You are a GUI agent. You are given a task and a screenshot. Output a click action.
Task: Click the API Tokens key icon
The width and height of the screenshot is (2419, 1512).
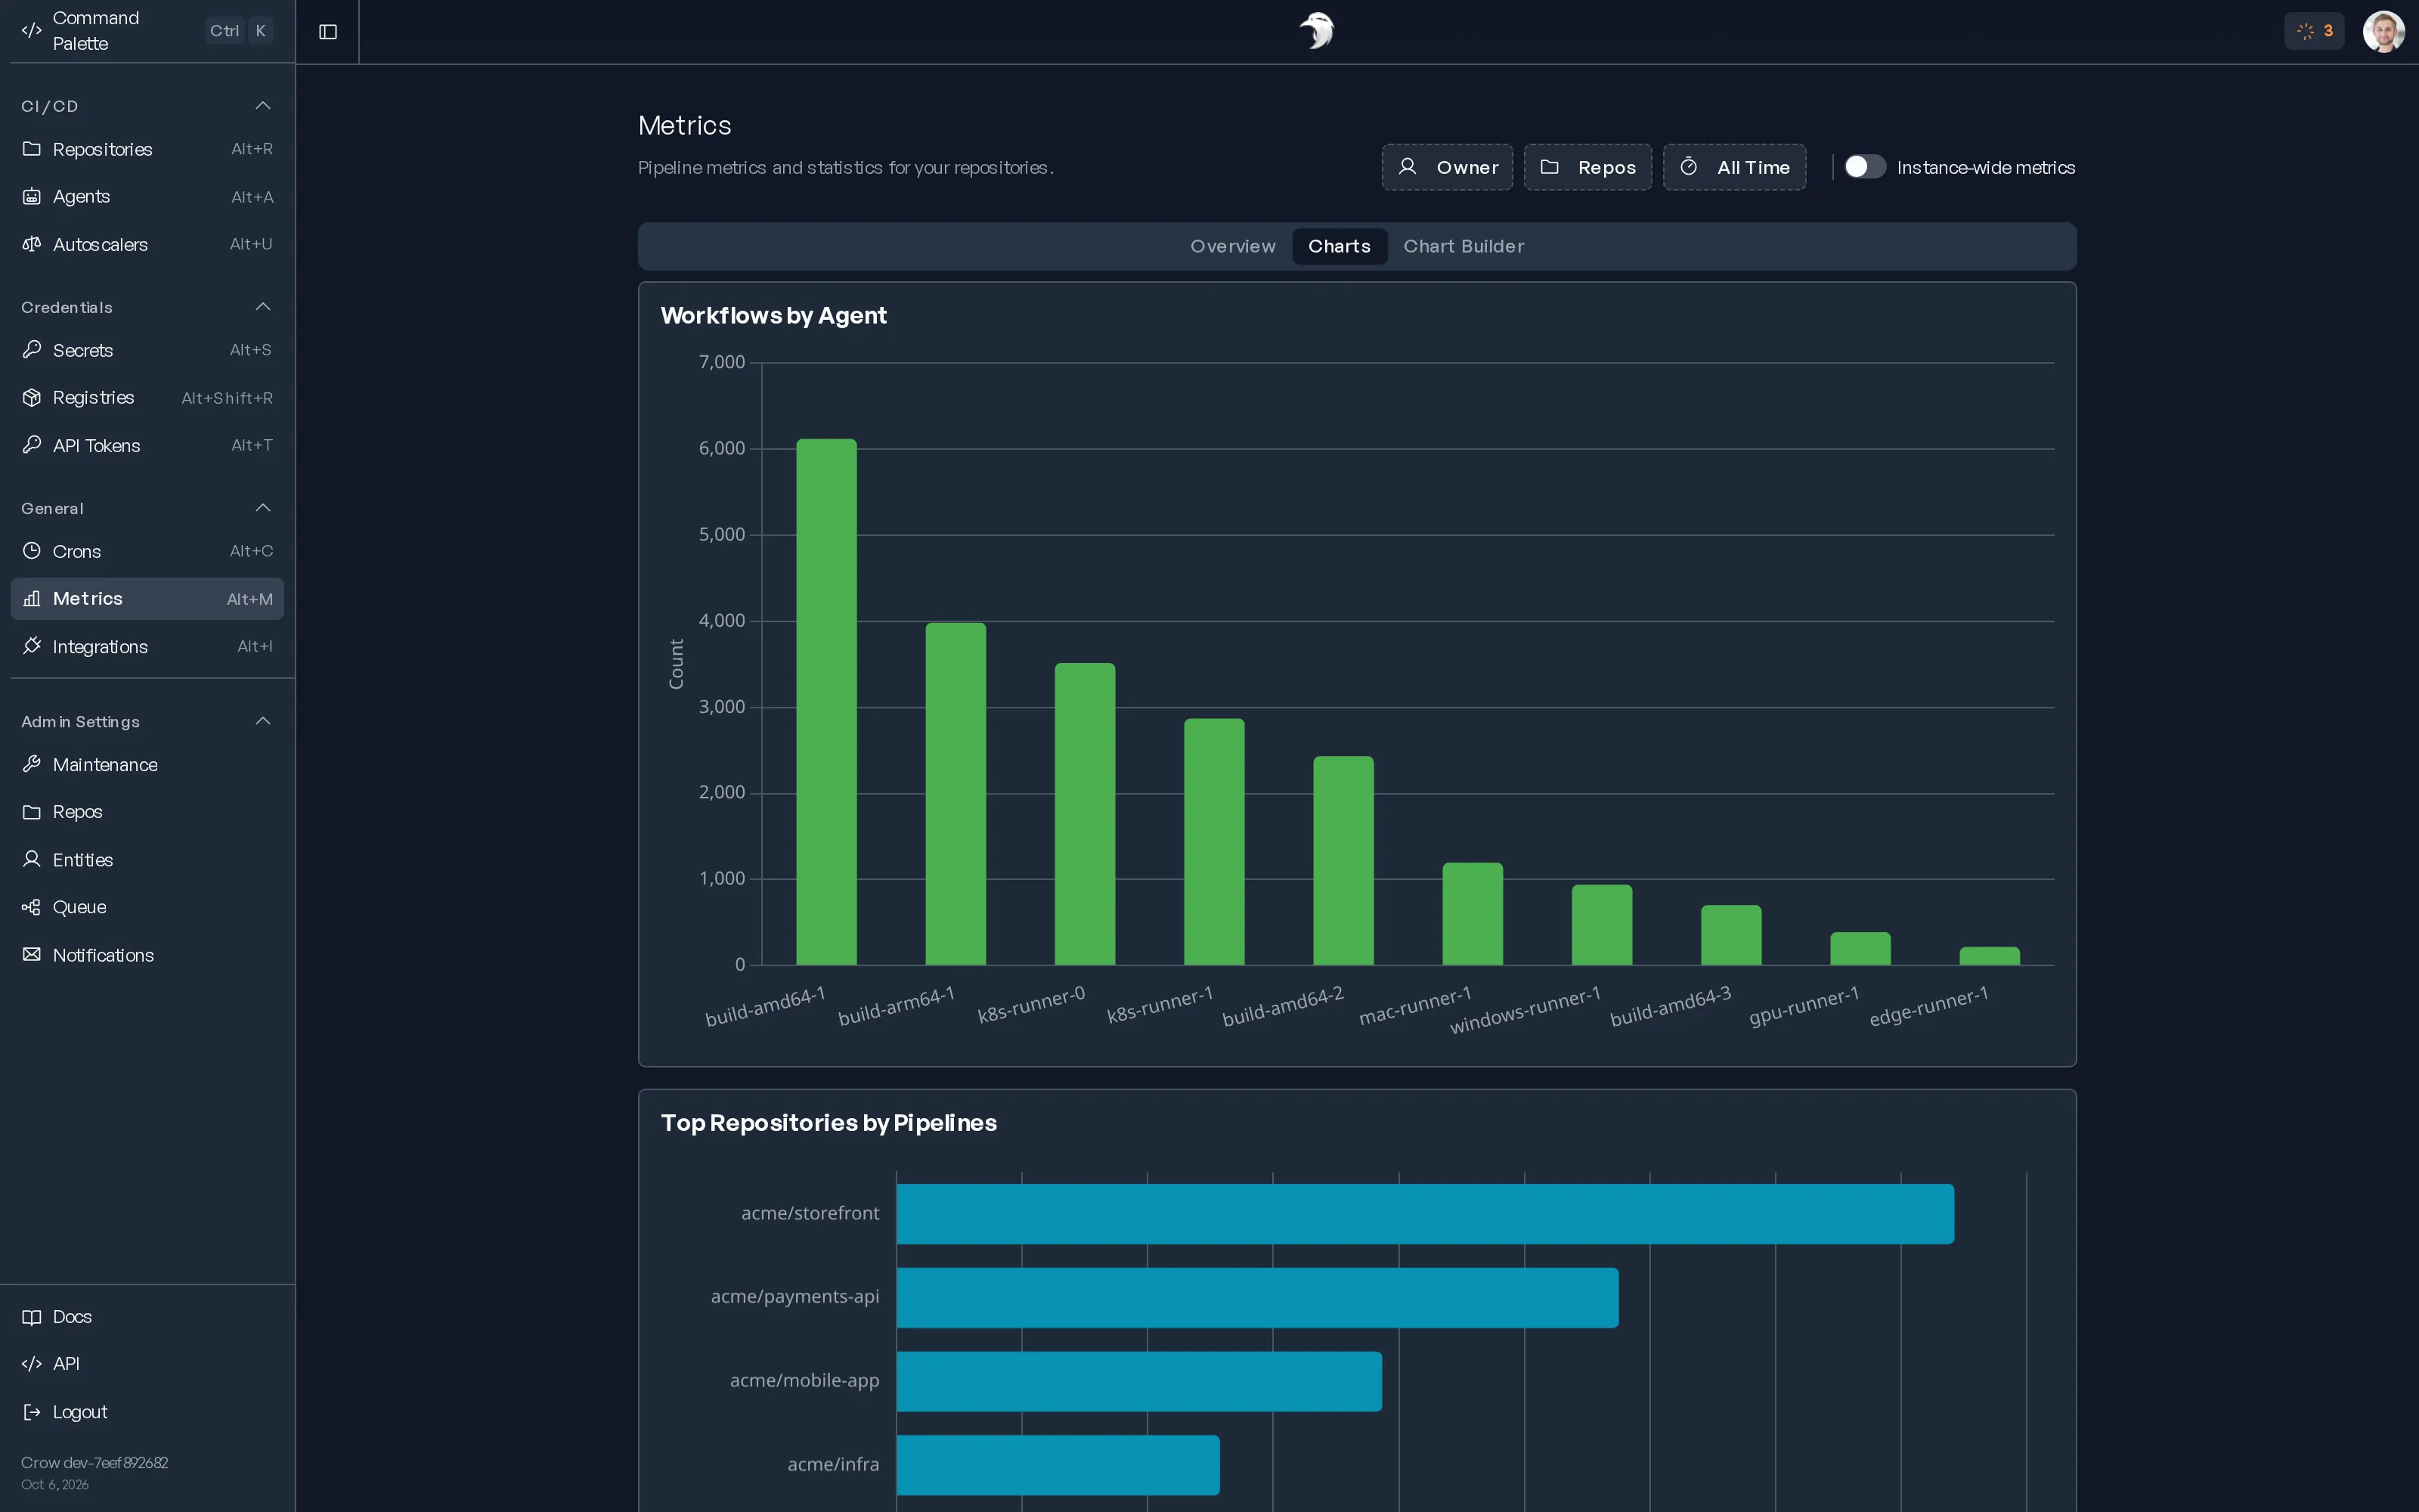[32, 445]
